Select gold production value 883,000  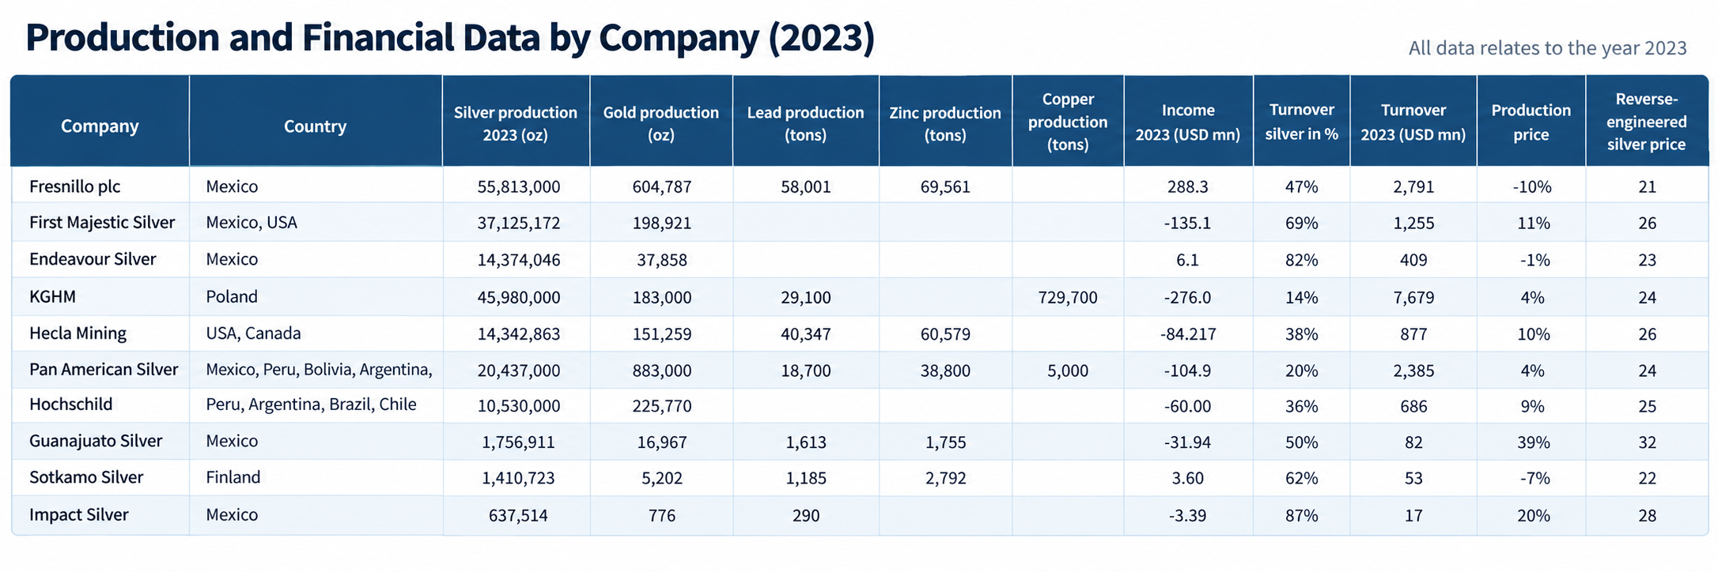pos(662,371)
